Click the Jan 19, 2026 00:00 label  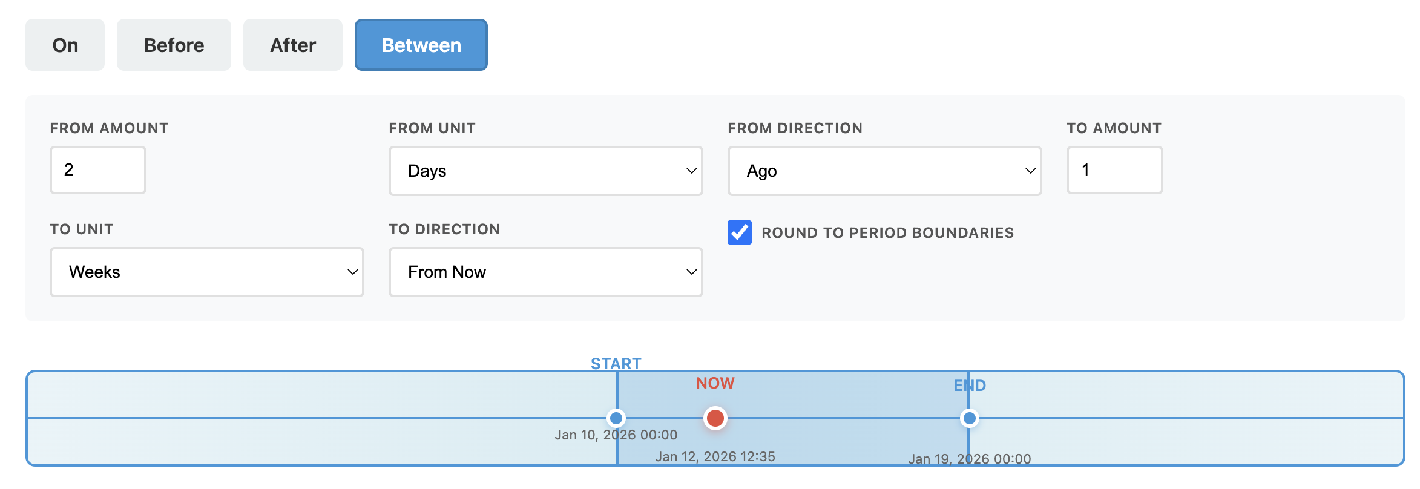click(x=970, y=459)
